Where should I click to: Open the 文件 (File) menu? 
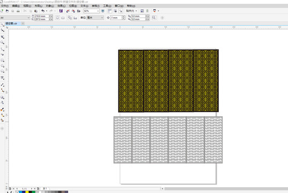click(5, 6)
